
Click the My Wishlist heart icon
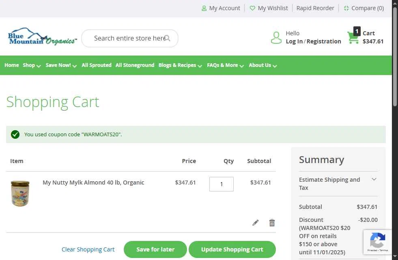pyautogui.click(x=252, y=8)
